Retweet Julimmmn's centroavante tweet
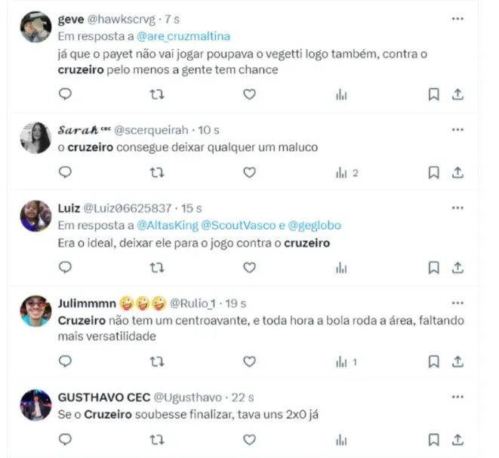This screenshot has height=458, width=499. [x=157, y=362]
